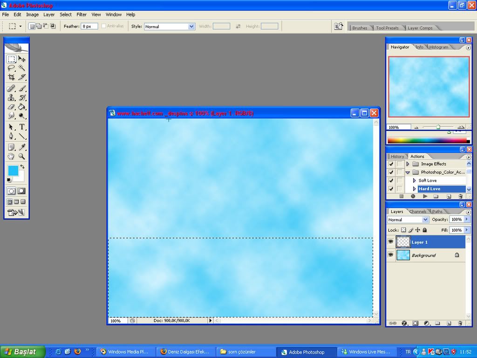Select the History Brush tool
The width and height of the screenshot is (477, 358).
(22, 98)
